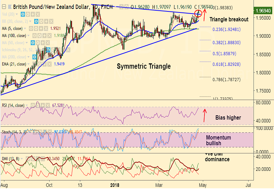Open the EMA (21, close) dropdown arrow
This screenshot has width=274, height=189.
point(29,64)
